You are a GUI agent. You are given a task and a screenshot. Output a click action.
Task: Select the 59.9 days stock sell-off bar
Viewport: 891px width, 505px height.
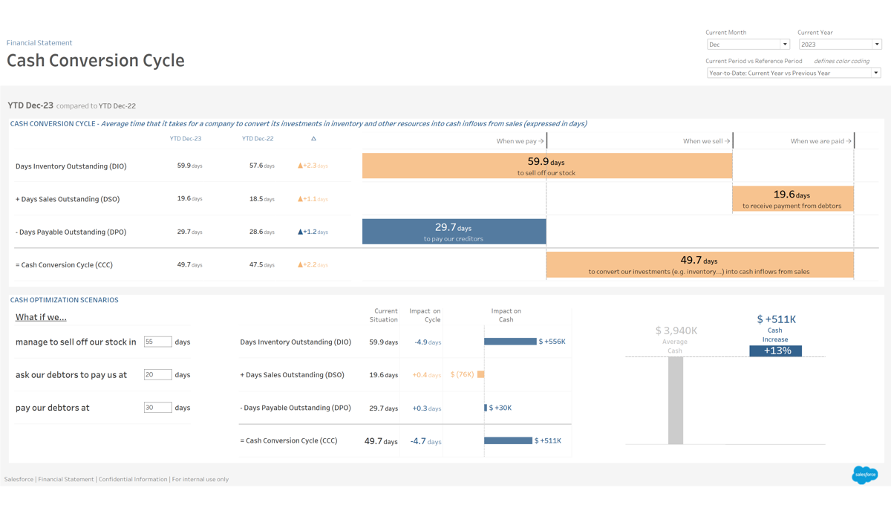[x=546, y=166]
